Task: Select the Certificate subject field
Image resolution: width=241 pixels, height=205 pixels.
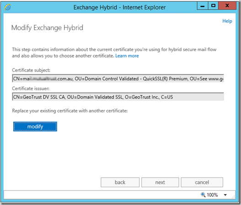Action: click(118, 79)
